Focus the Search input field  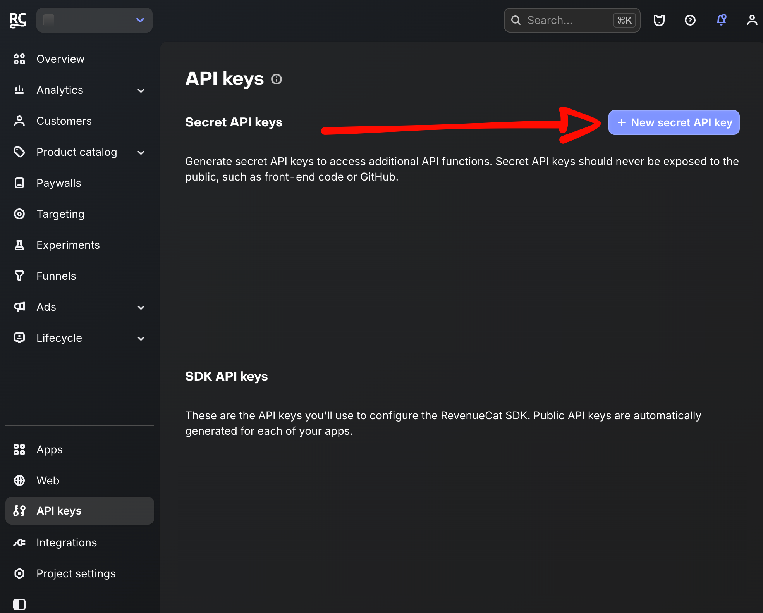572,20
